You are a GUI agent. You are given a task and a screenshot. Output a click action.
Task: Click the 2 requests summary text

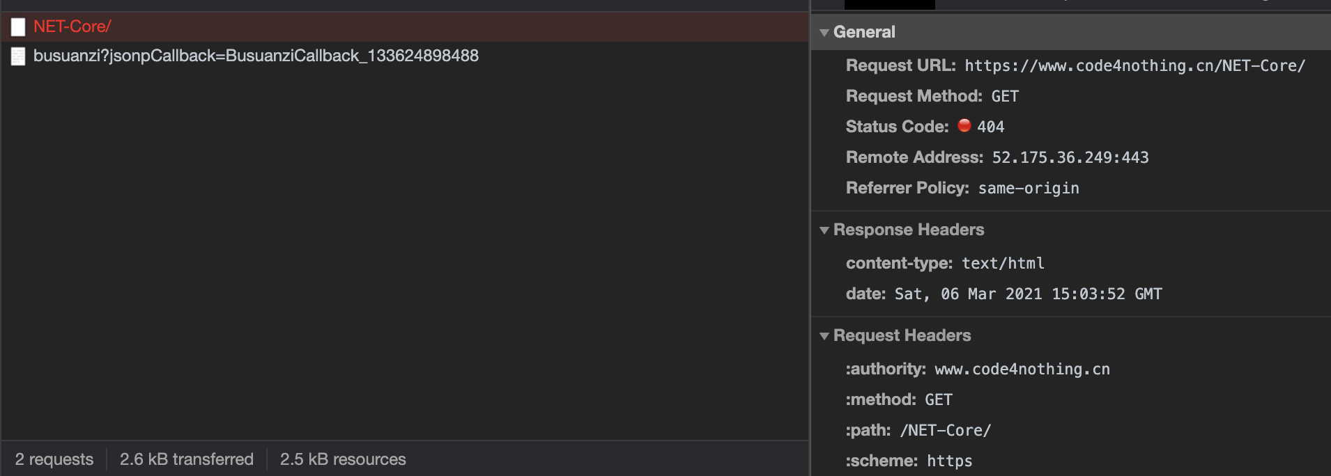point(54,459)
